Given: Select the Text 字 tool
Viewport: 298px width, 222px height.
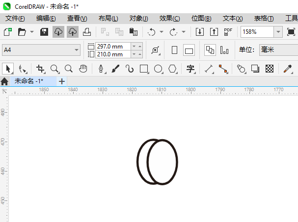Looking at the screenshot, I should [190, 69].
